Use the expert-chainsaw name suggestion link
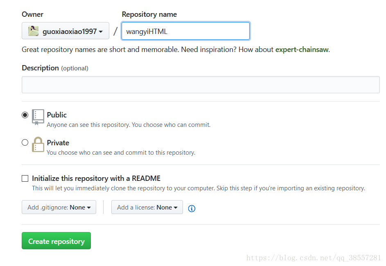Viewport: 386px width, 266px height. [302, 50]
